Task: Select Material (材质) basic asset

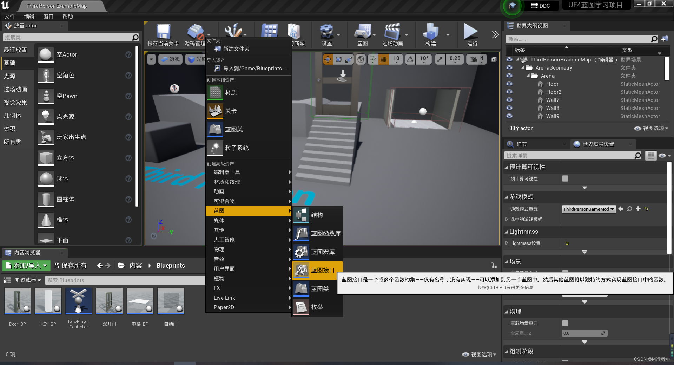Action: [x=249, y=92]
